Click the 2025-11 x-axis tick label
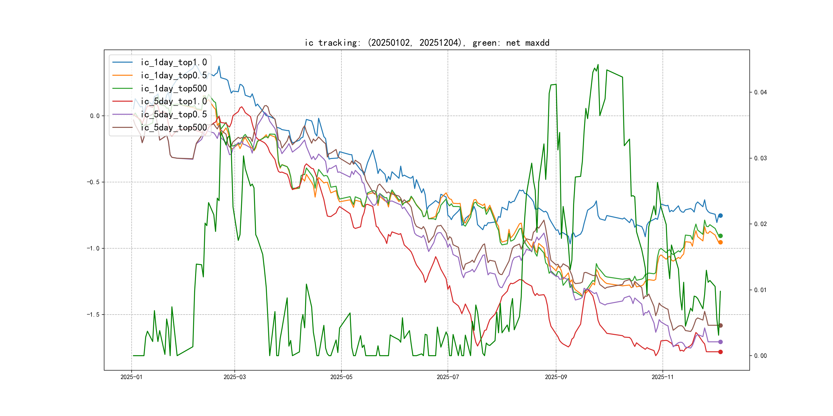Viewport: 833px width, 416px height. coord(662,377)
